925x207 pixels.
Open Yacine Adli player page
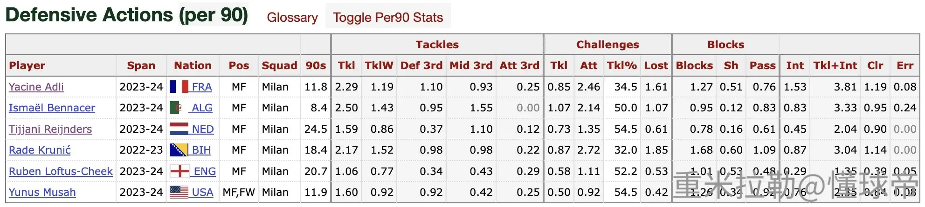pos(36,87)
